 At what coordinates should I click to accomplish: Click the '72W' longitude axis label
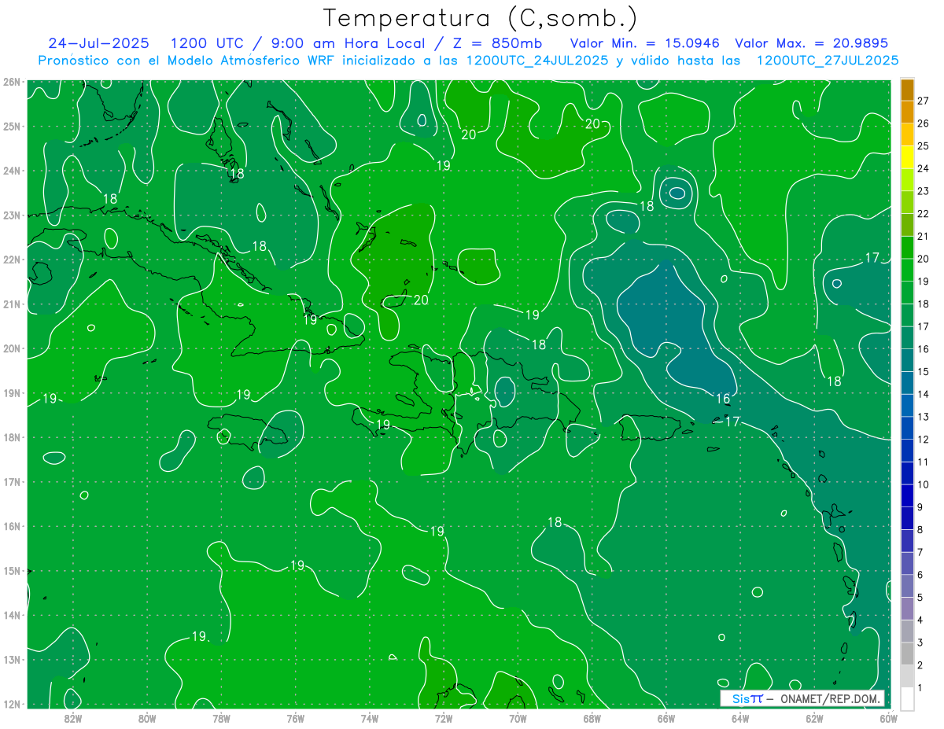444,718
